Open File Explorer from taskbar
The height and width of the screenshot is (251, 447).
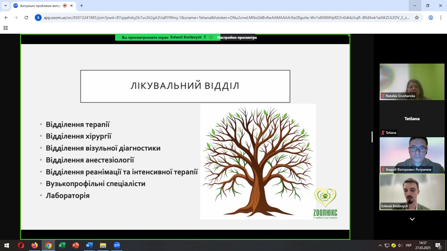103,245
